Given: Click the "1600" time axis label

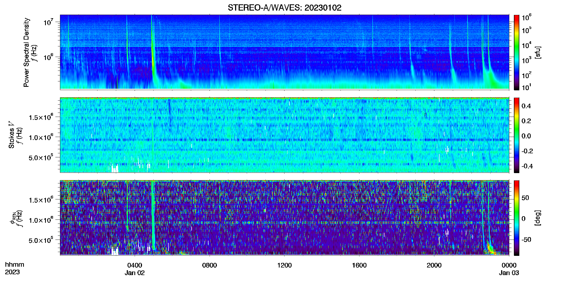Looking at the screenshot, I should pyautogui.click(x=359, y=265).
